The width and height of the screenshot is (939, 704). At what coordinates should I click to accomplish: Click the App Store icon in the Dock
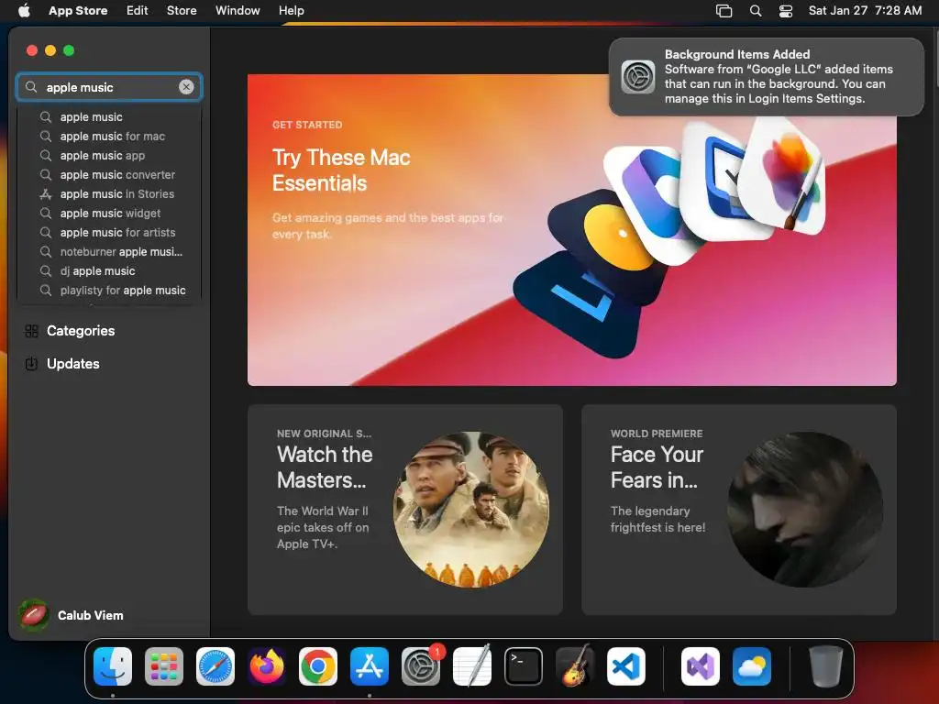tap(370, 666)
